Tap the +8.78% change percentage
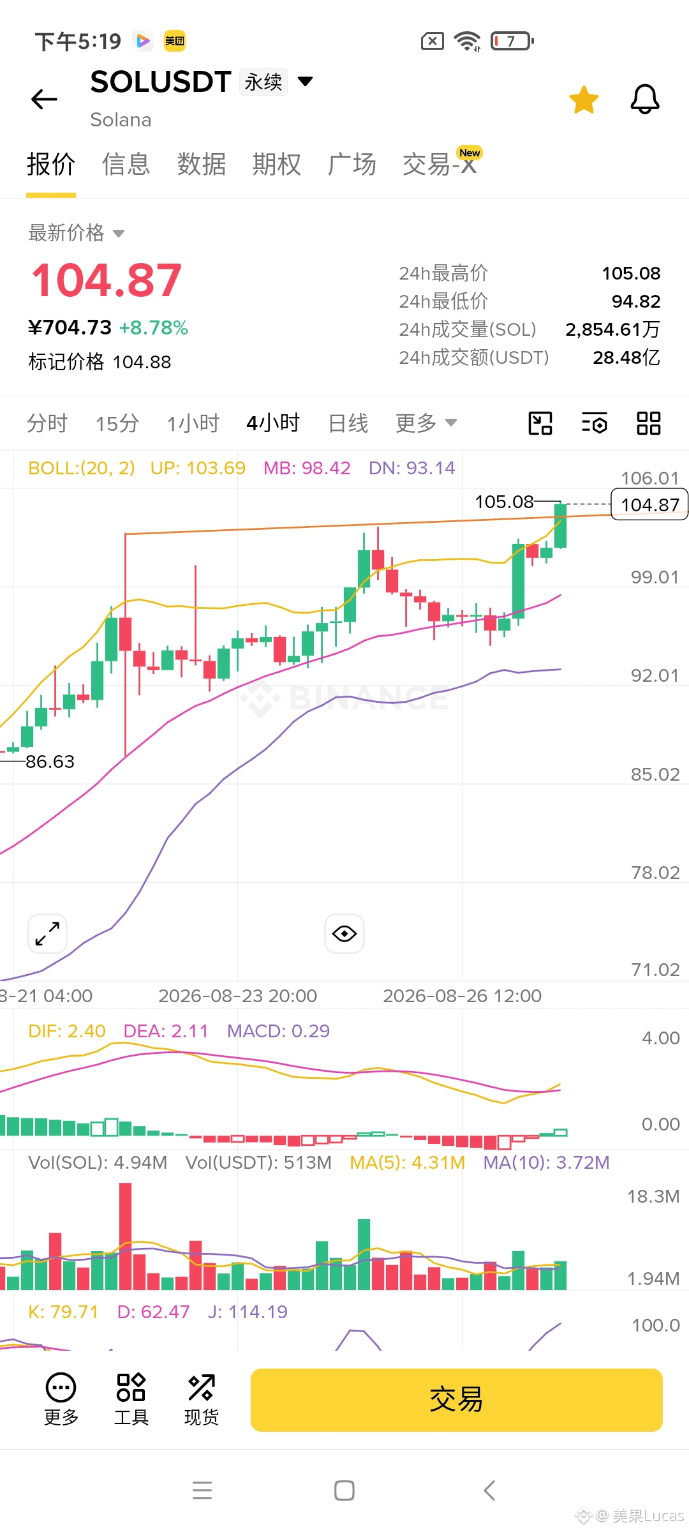689x1532 pixels. tap(154, 327)
